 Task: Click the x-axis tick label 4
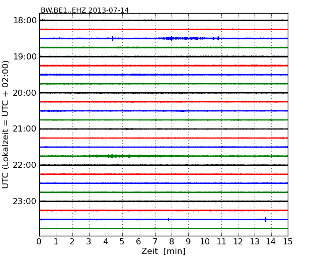pos(106,242)
